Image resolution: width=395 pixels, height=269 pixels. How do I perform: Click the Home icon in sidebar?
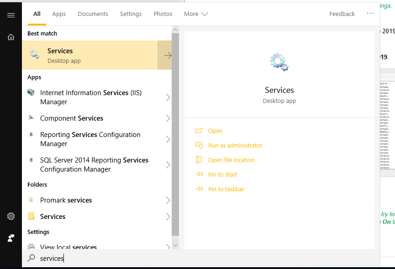pos(11,37)
